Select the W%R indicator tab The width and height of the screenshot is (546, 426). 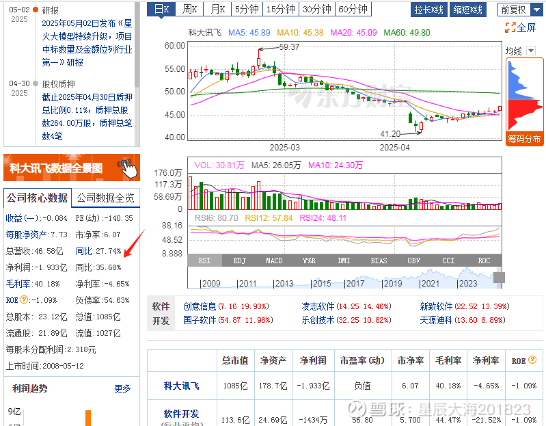pos(309,261)
